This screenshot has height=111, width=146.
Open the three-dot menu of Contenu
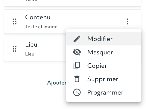click(x=128, y=21)
